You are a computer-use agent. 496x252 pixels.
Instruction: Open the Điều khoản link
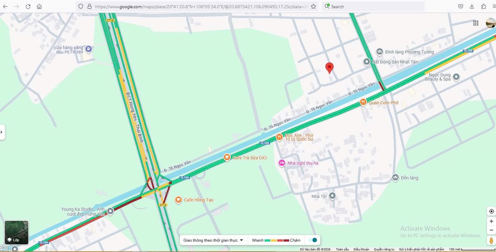[x=361, y=250]
